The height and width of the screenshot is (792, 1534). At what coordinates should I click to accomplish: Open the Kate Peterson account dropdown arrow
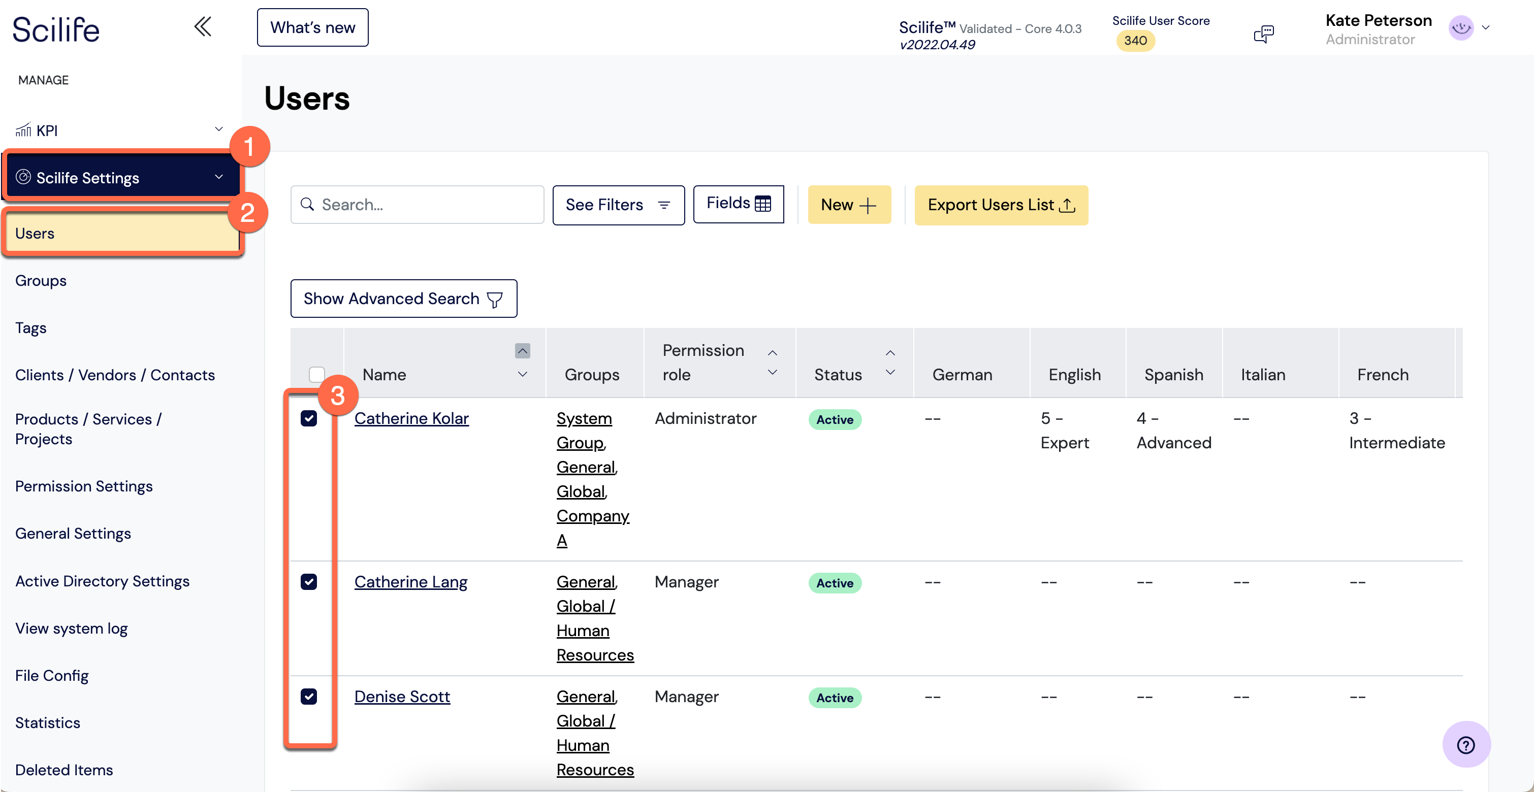coord(1486,27)
